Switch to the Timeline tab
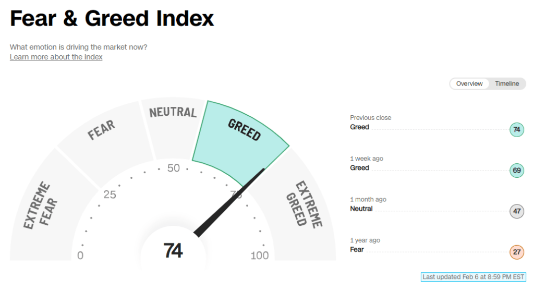This screenshot has width=534, height=291. click(x=507, y=84)
